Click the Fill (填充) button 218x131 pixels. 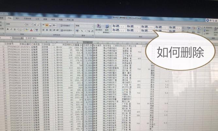[x=206, y=30]
